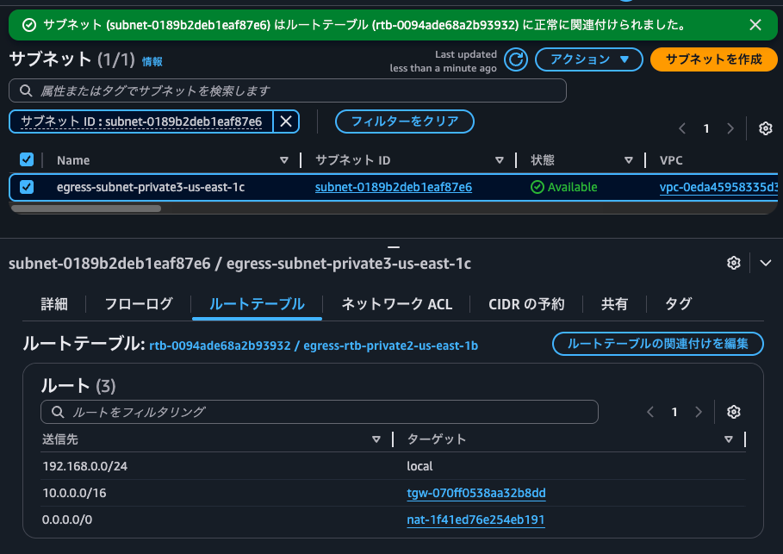The width and height of the screenshot is (783, 554).
Task: Open detail panel settings gear
Action: pos(733,262)
